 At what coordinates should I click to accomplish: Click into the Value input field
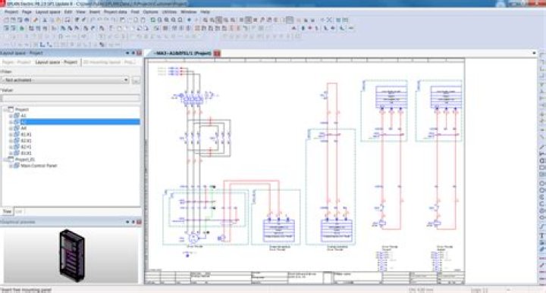click(71, 98)
